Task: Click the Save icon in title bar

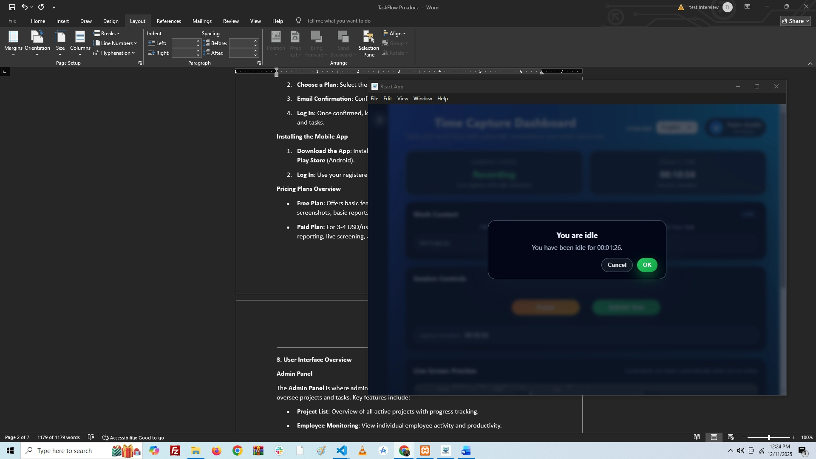Action: pos(12,7)
